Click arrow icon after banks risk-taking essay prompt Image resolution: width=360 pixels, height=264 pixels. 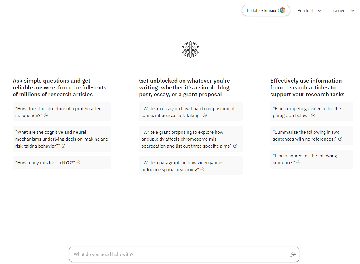coord(205,115)
